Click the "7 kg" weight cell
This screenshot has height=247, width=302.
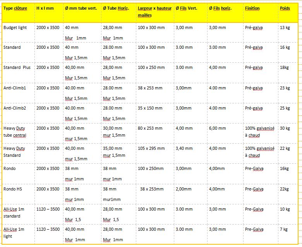tap(283, 230)
